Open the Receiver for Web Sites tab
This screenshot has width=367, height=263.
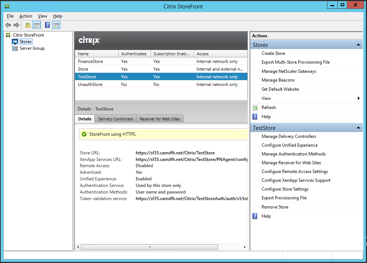(x=160, y=119)
